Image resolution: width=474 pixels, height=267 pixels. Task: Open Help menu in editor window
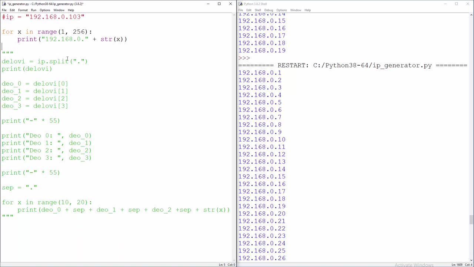coord(71,10)
